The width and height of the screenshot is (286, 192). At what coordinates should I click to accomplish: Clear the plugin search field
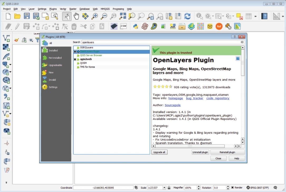pyautogui.click(x=242, y=42)
